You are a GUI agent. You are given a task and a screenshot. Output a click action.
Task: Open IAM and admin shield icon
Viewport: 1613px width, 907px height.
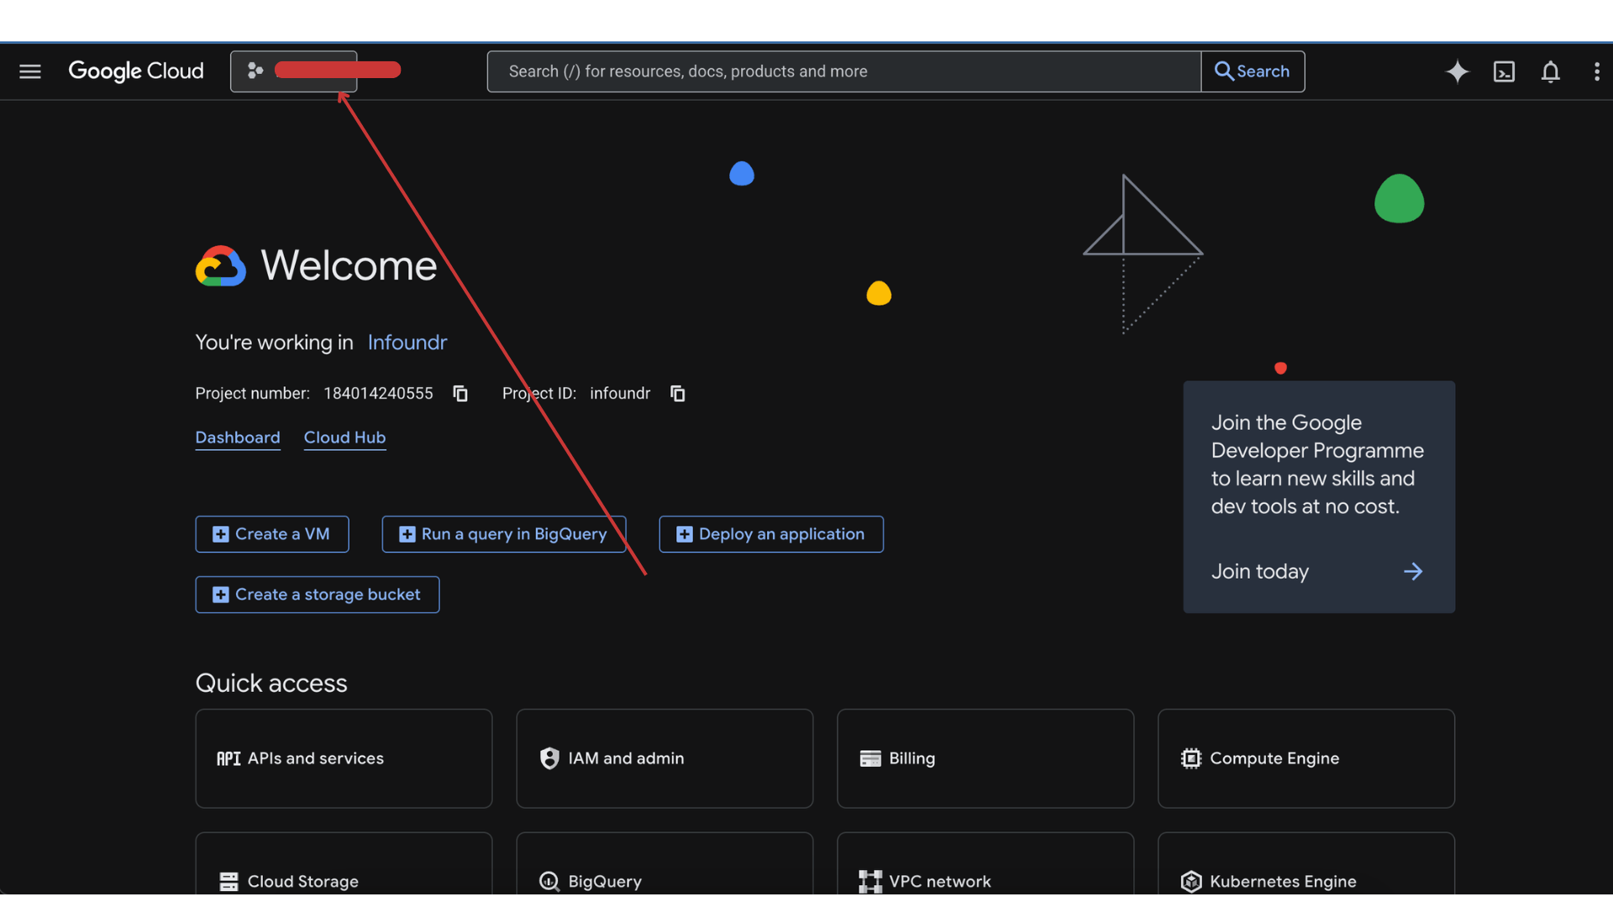pos(549,758)
